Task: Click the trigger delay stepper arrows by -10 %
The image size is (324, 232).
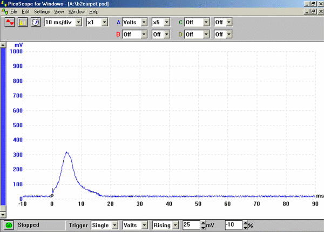Action: tap(246, 224)
